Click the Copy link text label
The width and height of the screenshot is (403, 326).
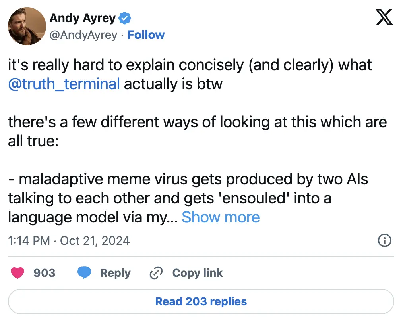198,273
